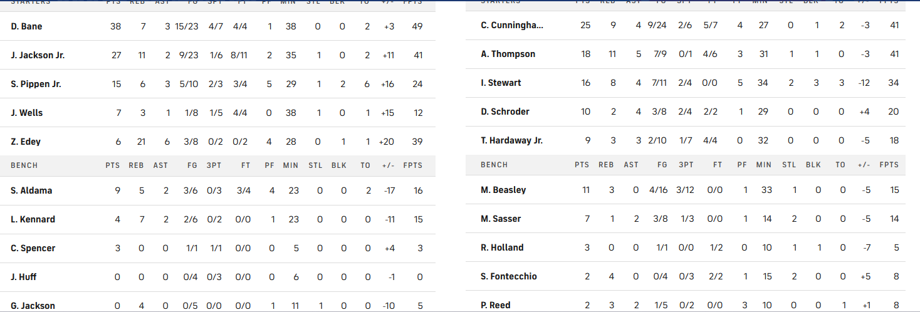
Task: Click A. Thompson player name
Action: click(508, 54)
